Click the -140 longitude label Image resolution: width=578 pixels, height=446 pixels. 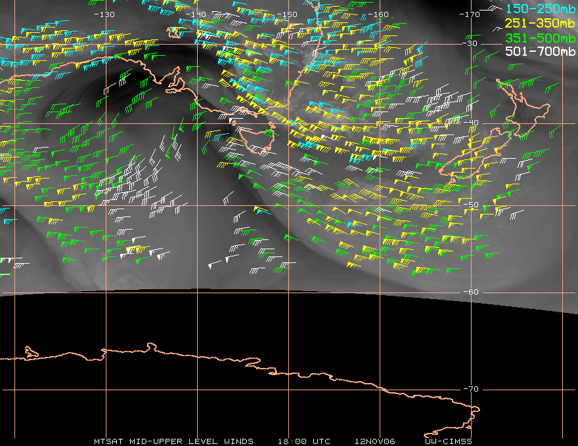[x=196, y=14]
